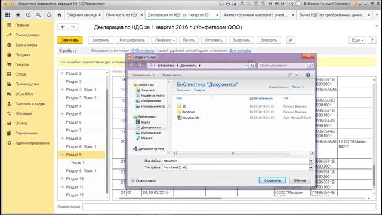Click the Записать button
This screenshot has height=215, width=382.
(70, 40)
